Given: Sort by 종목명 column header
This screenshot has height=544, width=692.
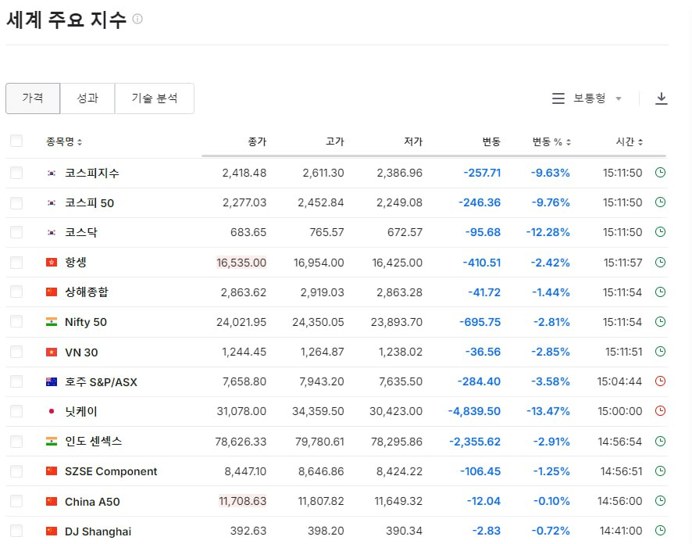Looking at the screenshot, I should click(x=64, y=141).
